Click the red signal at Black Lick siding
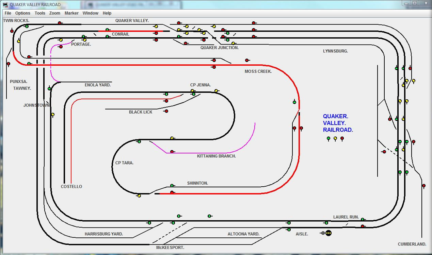 [x=166, y=111]
